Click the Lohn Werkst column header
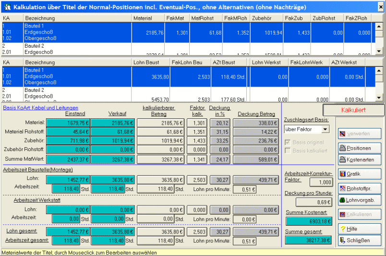Viewport: 386px width, 256px height. click(269, 63)
